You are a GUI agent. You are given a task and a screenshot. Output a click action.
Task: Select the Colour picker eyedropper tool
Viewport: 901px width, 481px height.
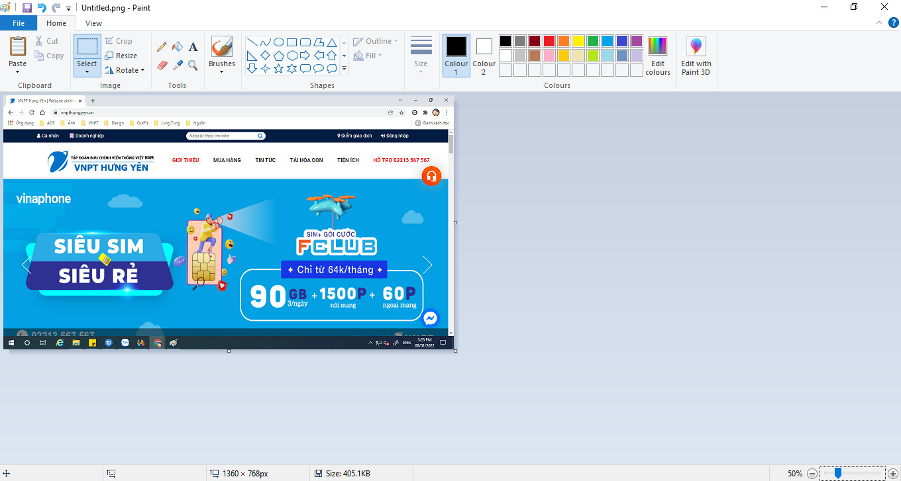click(178, 65)
